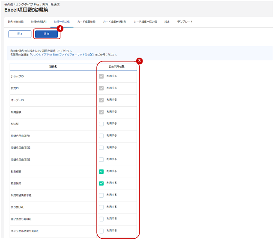This screenshot has width=274, height=240.
Task: Click external-link icon after format spec link
Action: tap(91, 55)
